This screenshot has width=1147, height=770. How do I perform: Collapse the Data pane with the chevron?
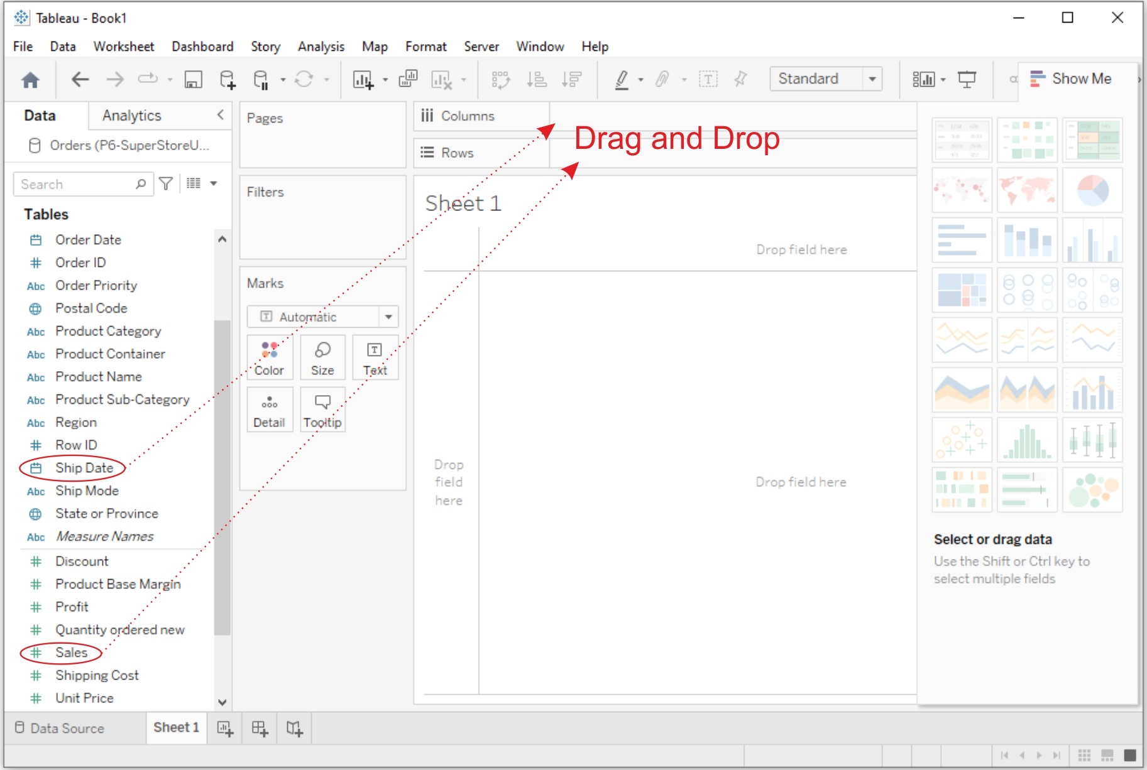pyautogui.click(x=221, y=114)
